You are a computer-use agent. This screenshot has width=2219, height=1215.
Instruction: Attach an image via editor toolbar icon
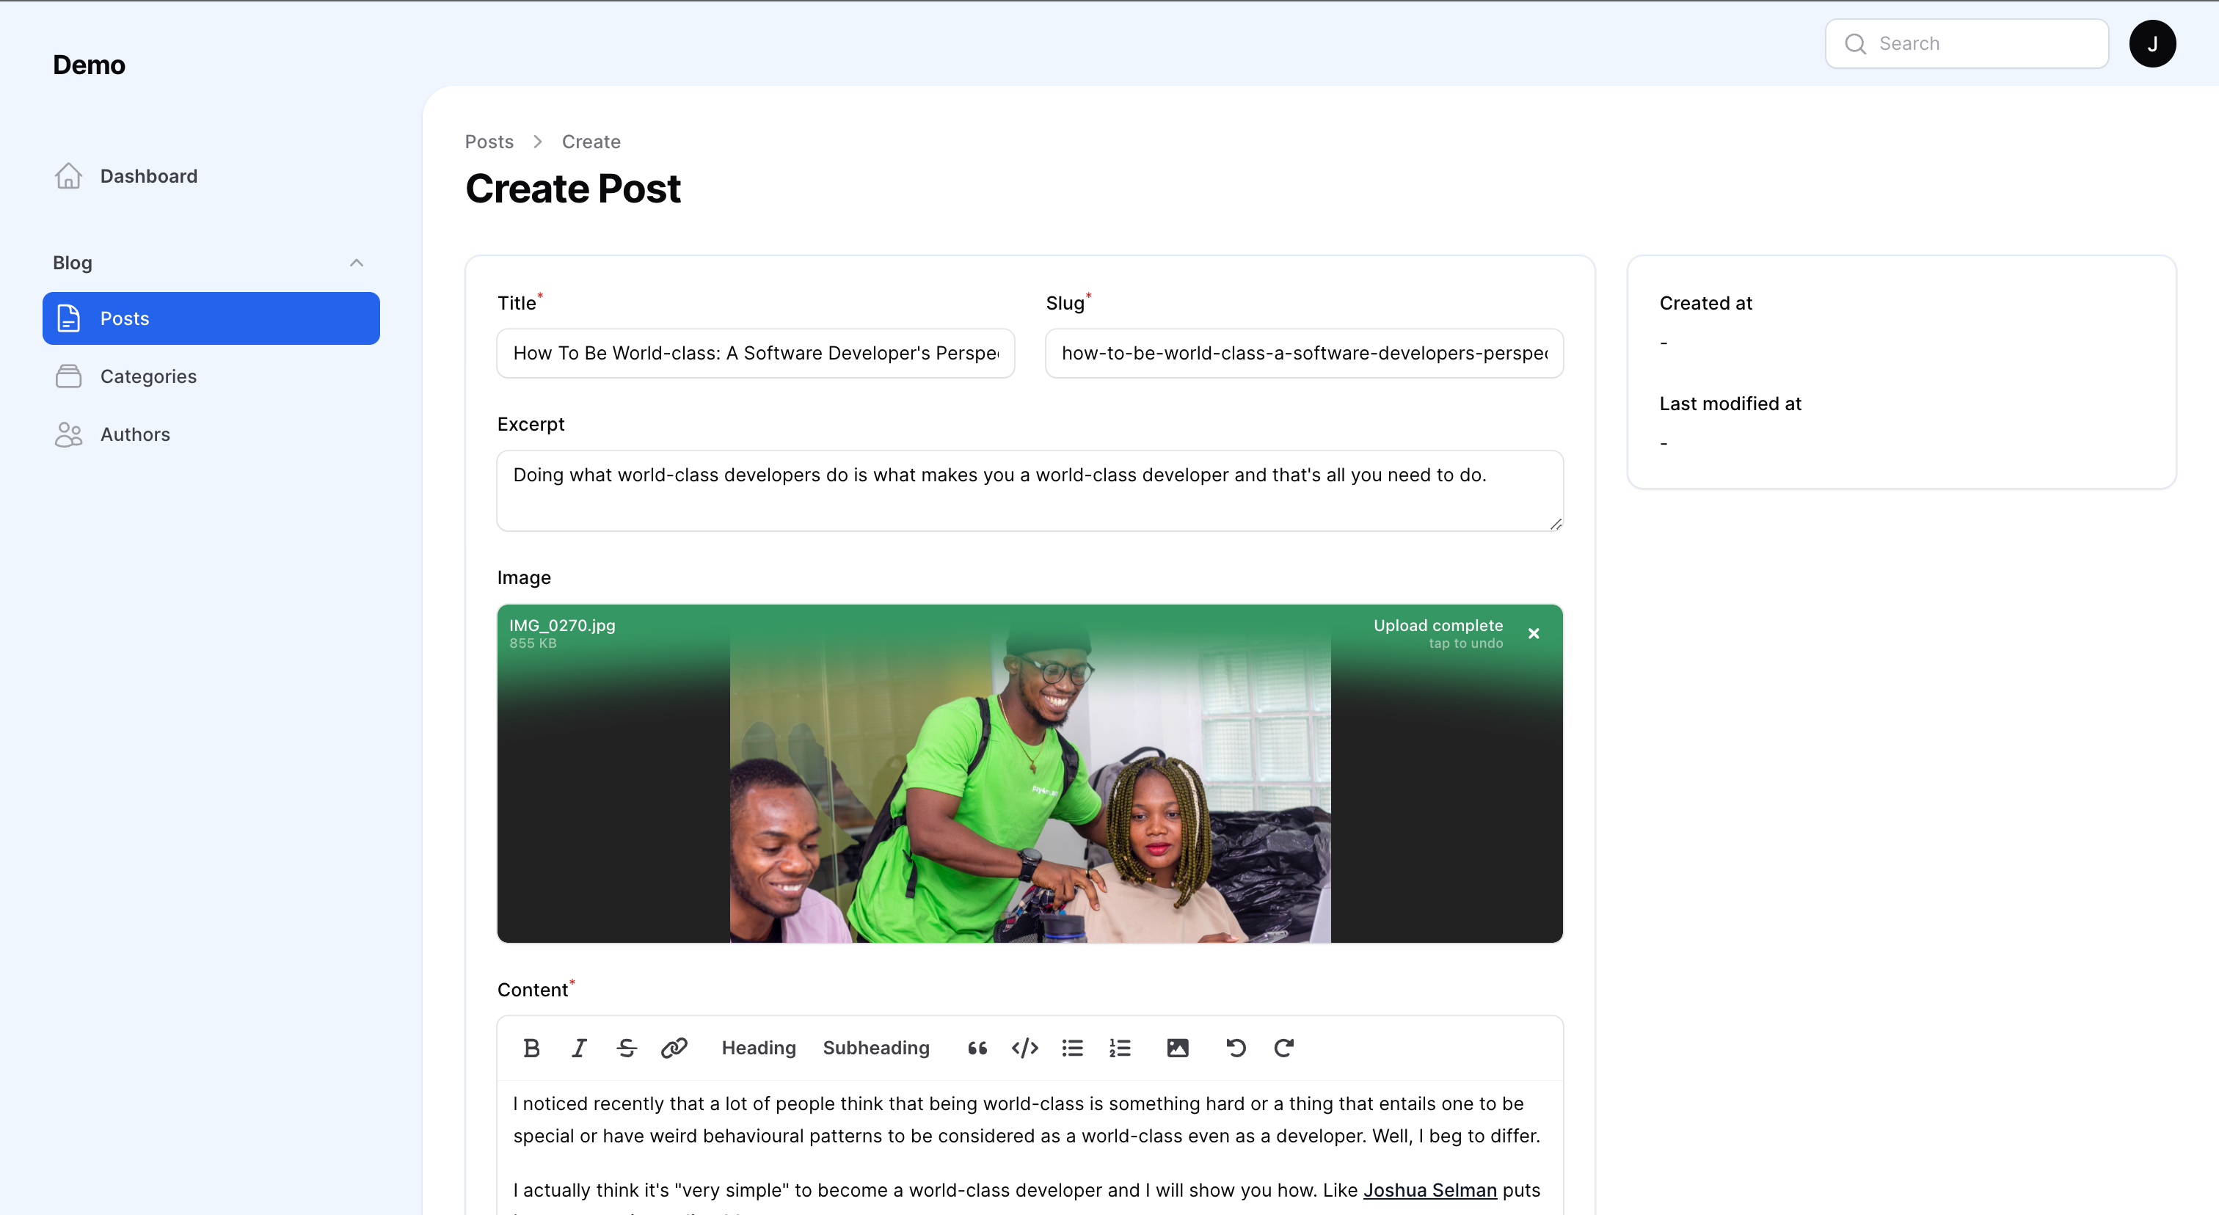[x=1178, y=1048]
